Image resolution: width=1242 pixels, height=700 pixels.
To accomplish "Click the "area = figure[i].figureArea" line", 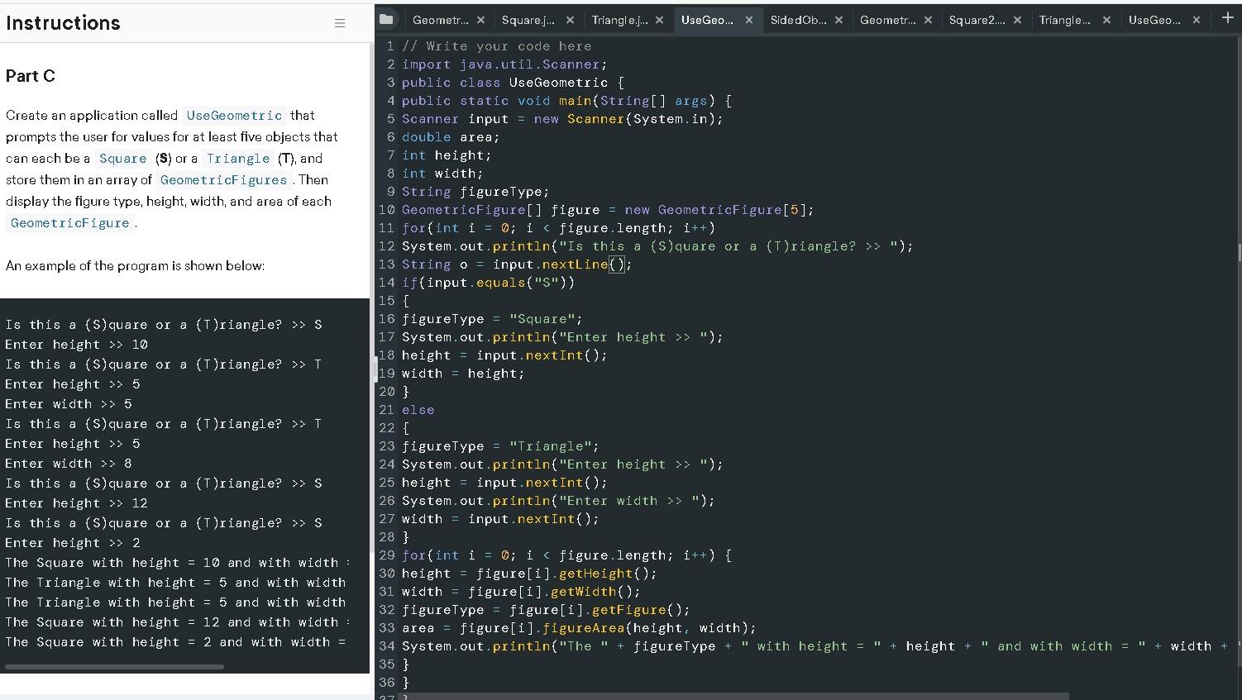I will coord(579,628).
